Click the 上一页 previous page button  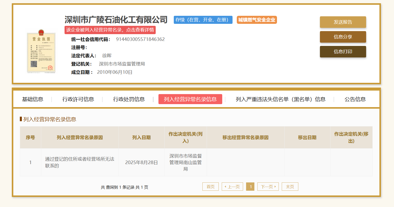point(232,187)
